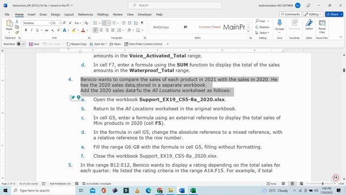Click the Copy icon in Clipboard group
The width and height of the screenshot is (346, 195).
pyautogui.click(x=17, y=27)
